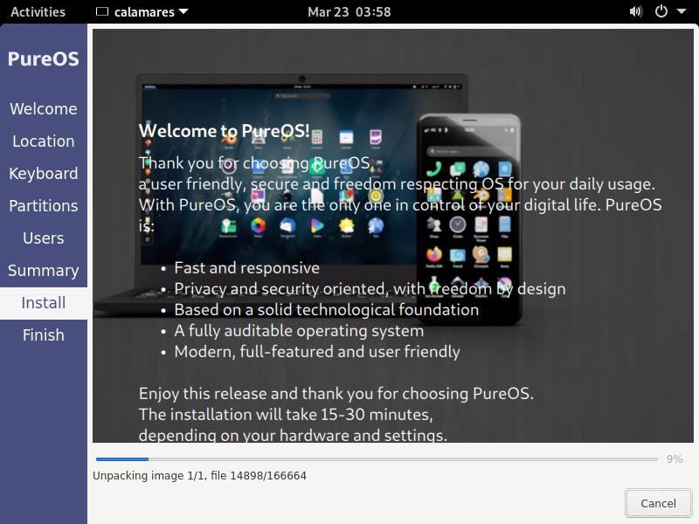Viewport: 699px width, 524px height.
Task: Open the clock showing Mar 23 03:58
Action: pyautogui.click(x=349, y=11)
